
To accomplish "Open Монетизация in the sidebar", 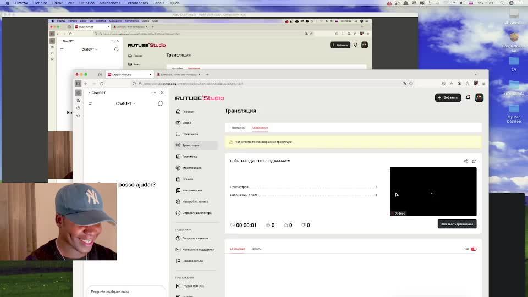I will click(x=189, y=168).
